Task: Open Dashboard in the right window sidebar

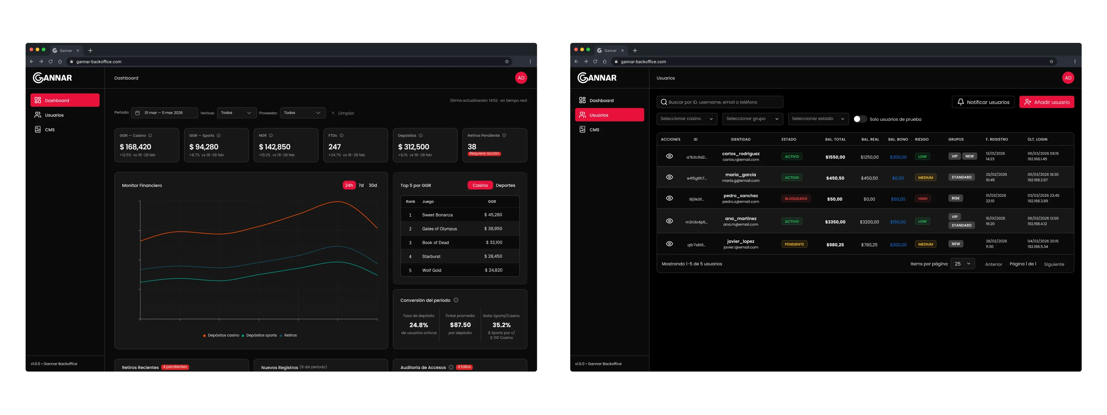Action: coord(609,100)
